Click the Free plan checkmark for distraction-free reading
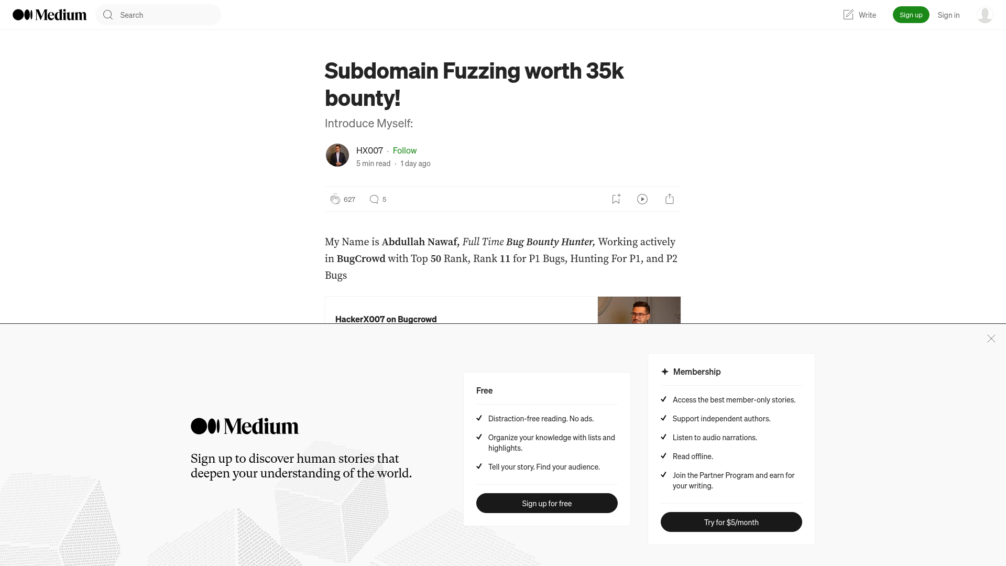Viewport: 1006px width, 566px height. (479, 418)
